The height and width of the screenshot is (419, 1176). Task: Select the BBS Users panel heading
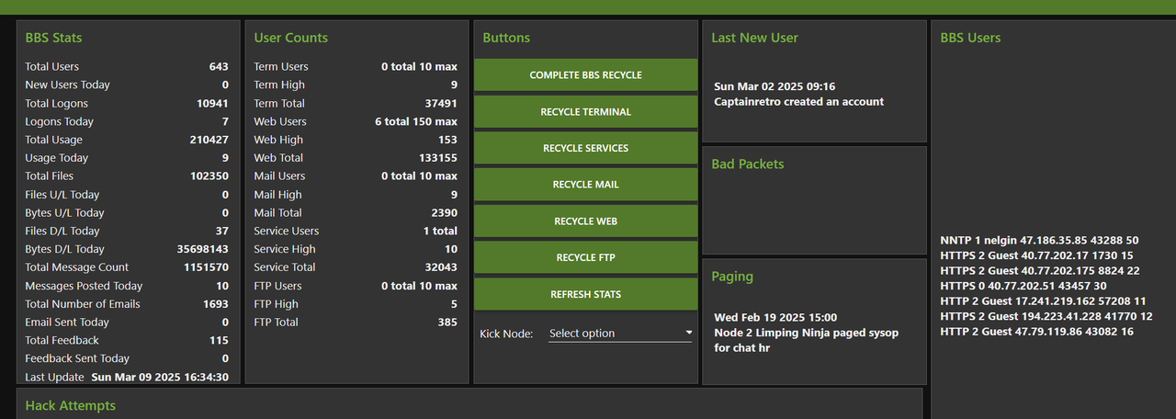click(x=970, y=38)
